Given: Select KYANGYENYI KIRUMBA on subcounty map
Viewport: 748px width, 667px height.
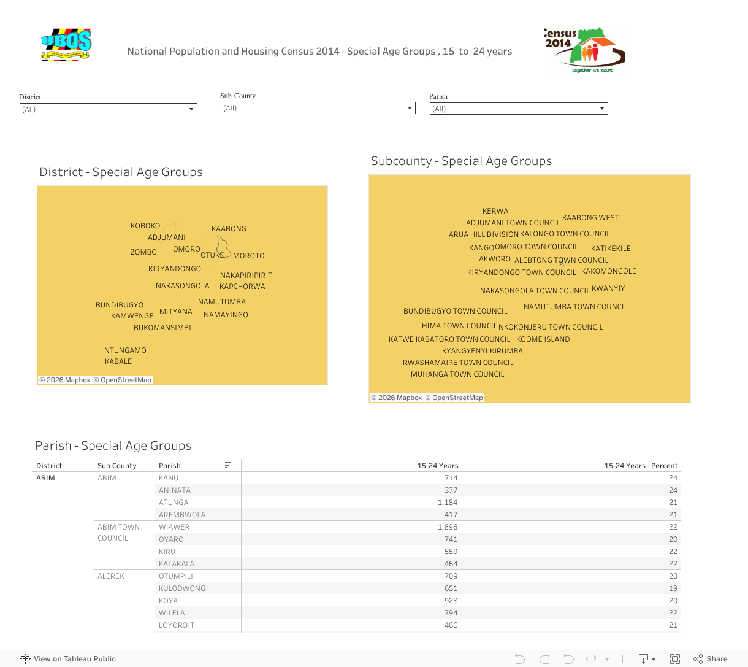Looking at the screenshot, I should [x=483, y=351].
